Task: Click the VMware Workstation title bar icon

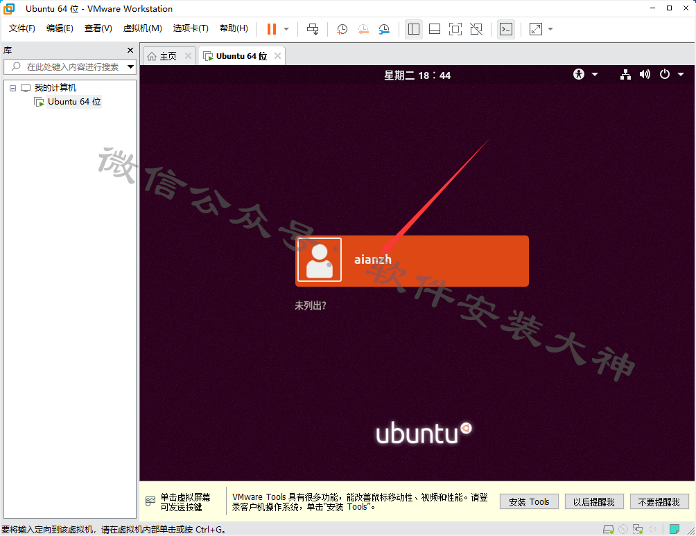Action: pos(9,8)
